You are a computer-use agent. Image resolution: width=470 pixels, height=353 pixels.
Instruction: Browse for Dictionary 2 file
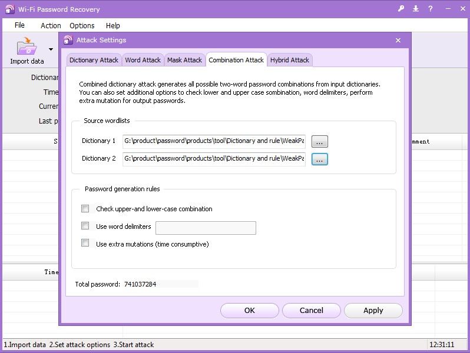(319, 159)
